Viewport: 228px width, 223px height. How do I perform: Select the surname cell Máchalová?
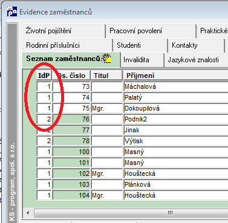(x=176, y=86)
